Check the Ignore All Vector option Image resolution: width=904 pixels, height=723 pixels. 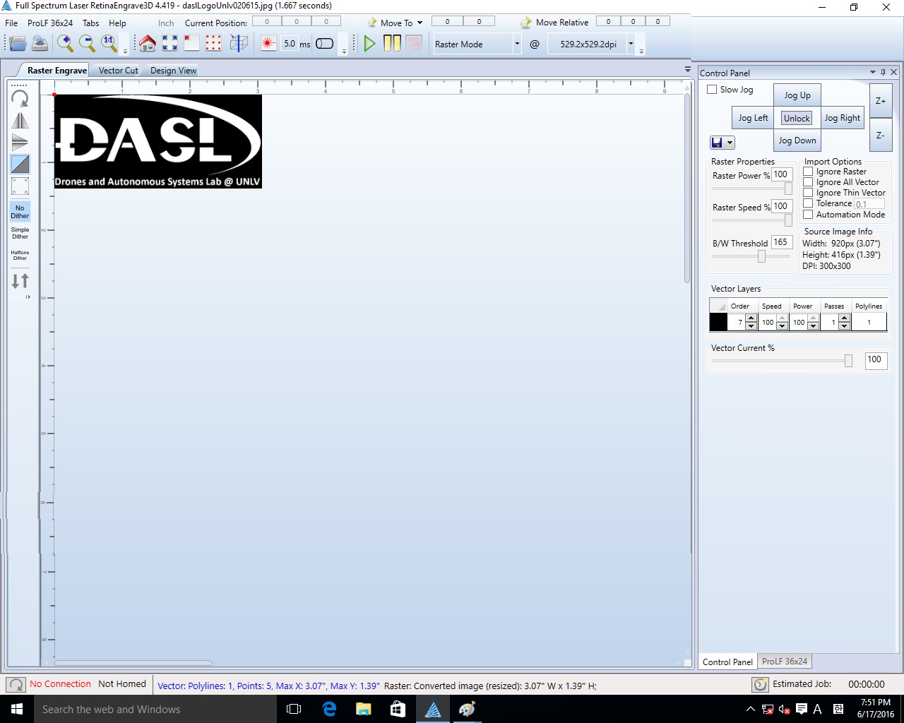tap(808, 182)
